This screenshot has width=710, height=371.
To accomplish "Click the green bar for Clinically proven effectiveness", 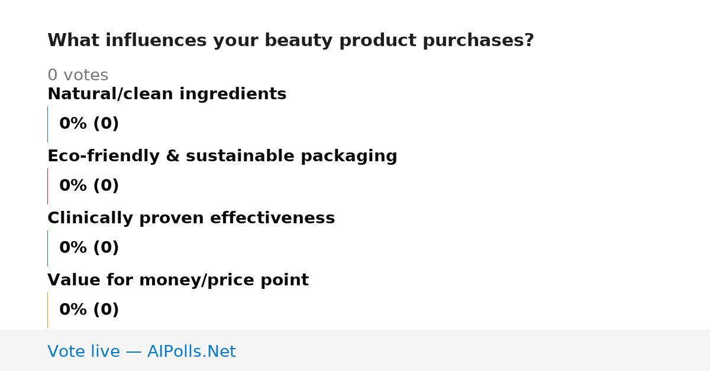I will click(47, 248).
